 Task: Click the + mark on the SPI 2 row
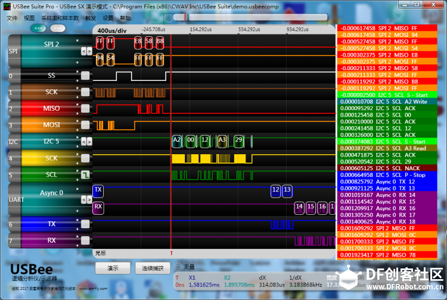(x=77, y=62)
